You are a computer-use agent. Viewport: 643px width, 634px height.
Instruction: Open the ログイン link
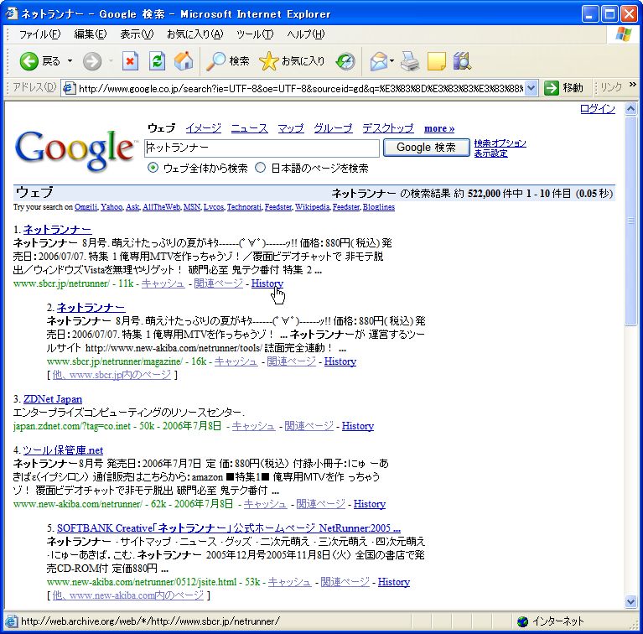[x=598, y=109]
